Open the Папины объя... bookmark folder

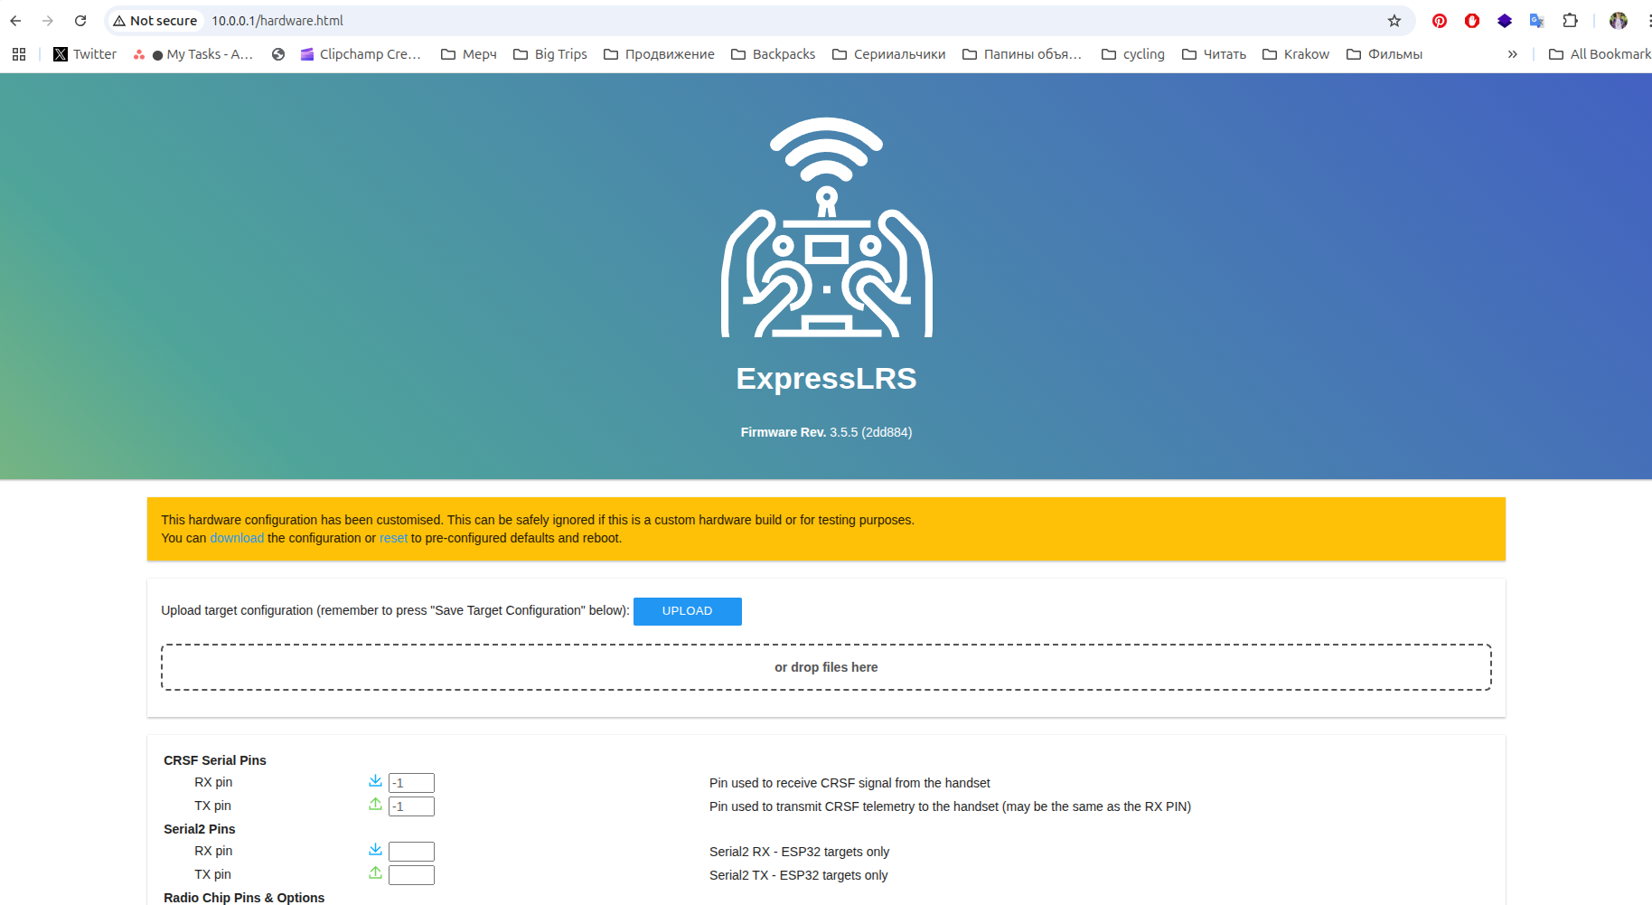click(1022, 54)
